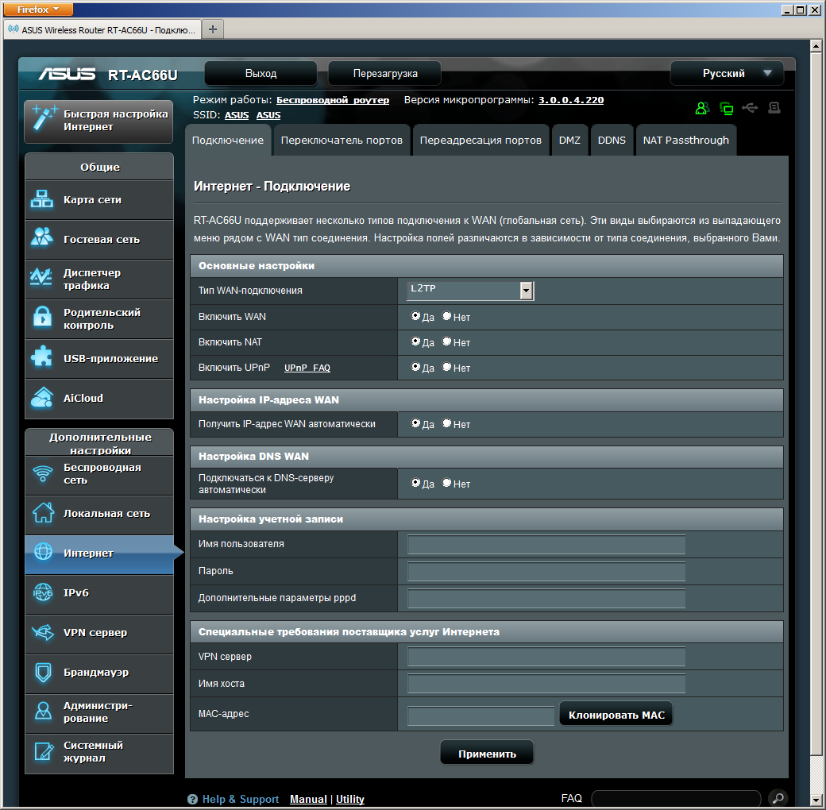Click the Guest Network (Гостевая сеть) icon
The height and width of the screenshot is (810, 826).
click(x=41, y=239)
